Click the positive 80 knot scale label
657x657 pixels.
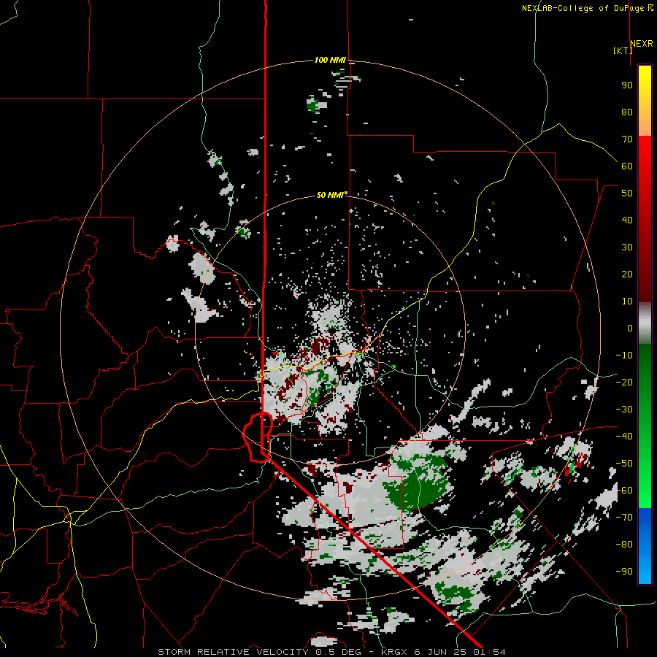(x=627, y=112)
